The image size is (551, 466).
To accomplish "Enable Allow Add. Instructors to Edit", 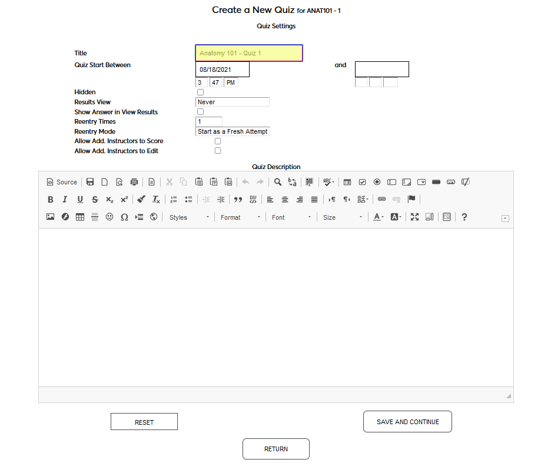I will (x=218, y=151).
